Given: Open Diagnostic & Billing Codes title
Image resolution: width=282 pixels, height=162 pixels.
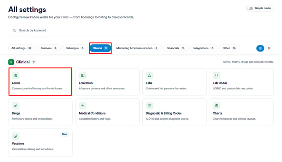Looking at the screenshot, I should point(164,113).
